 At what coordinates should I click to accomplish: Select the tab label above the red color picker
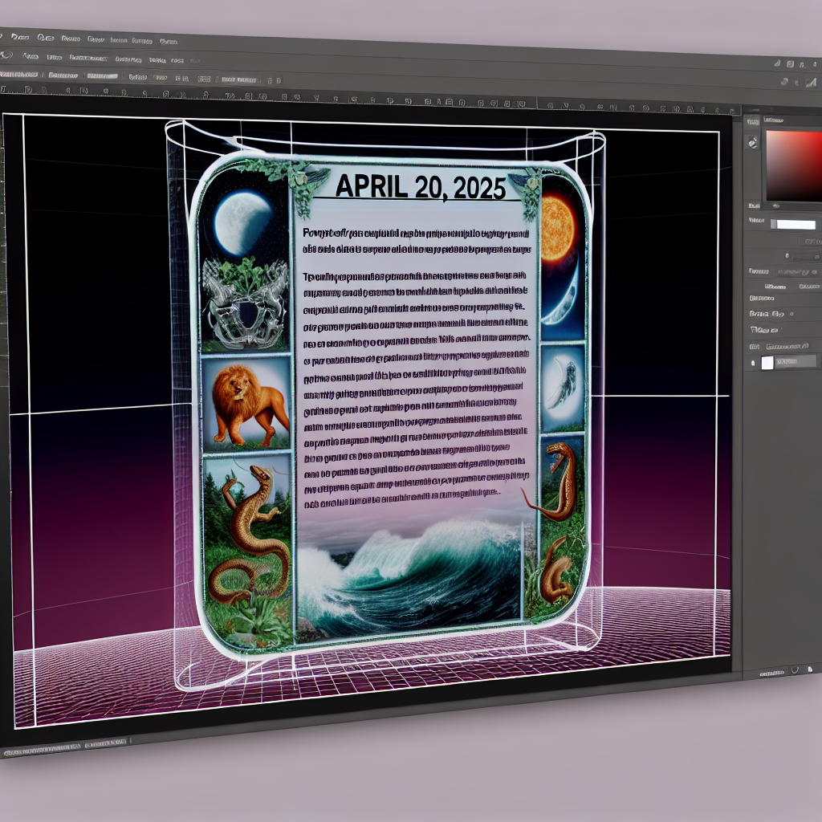click(773, 120)
